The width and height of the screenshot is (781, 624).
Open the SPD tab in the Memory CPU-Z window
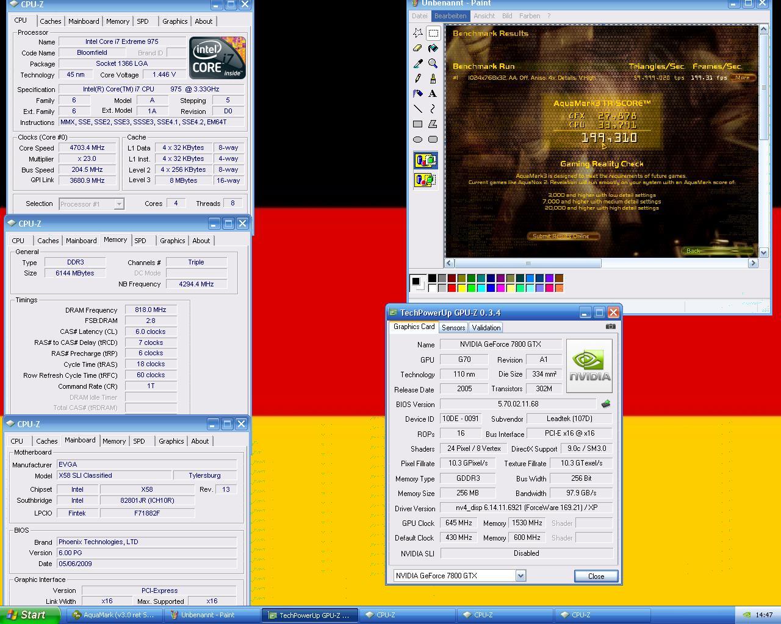[140, 241]
